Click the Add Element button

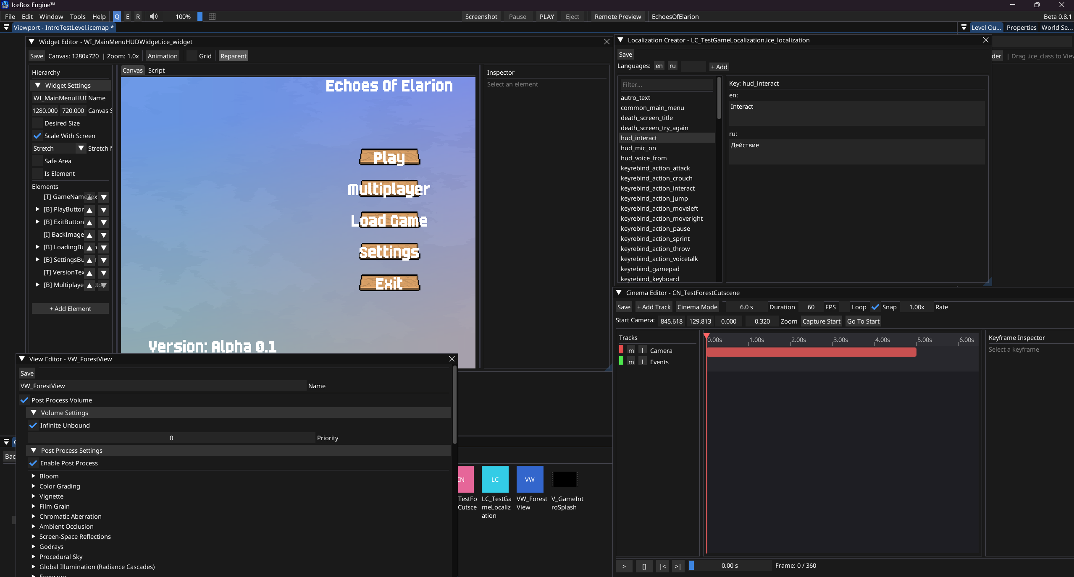70,308
